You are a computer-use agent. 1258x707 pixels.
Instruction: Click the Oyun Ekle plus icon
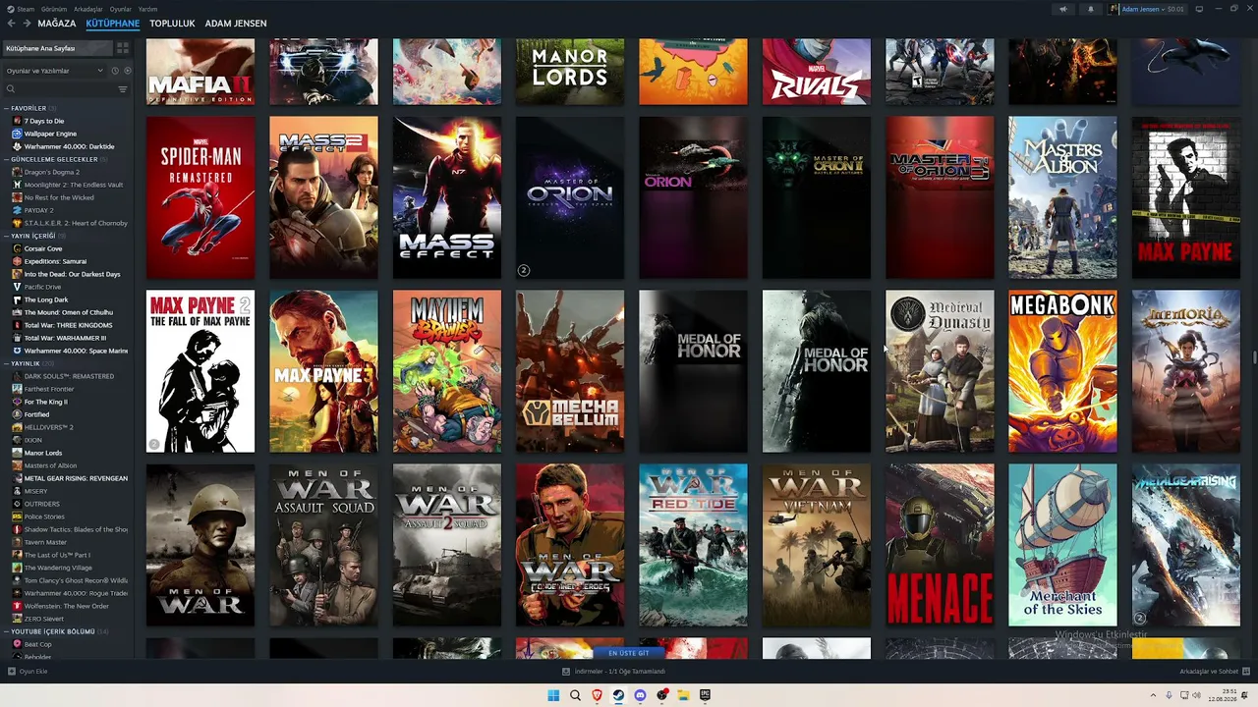pos(12,672)
